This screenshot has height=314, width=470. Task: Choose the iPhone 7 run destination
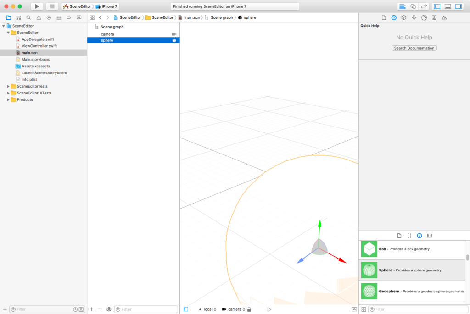(106, 6)
